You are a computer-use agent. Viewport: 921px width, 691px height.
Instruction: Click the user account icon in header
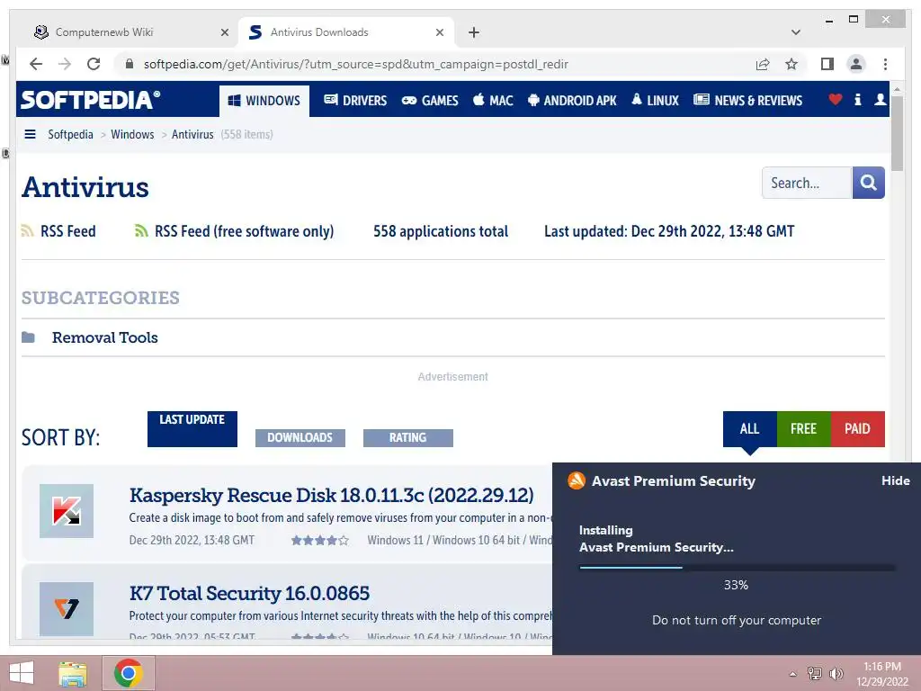coord(880,99)
